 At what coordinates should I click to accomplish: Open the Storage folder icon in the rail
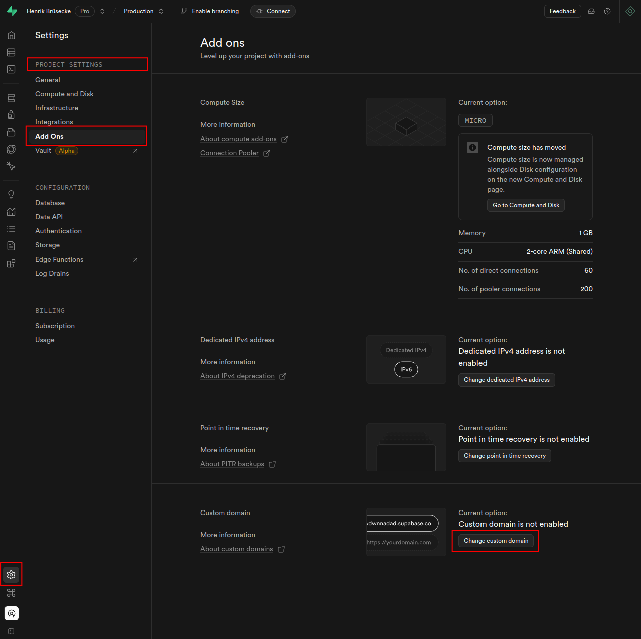click(x=11, y=132)
